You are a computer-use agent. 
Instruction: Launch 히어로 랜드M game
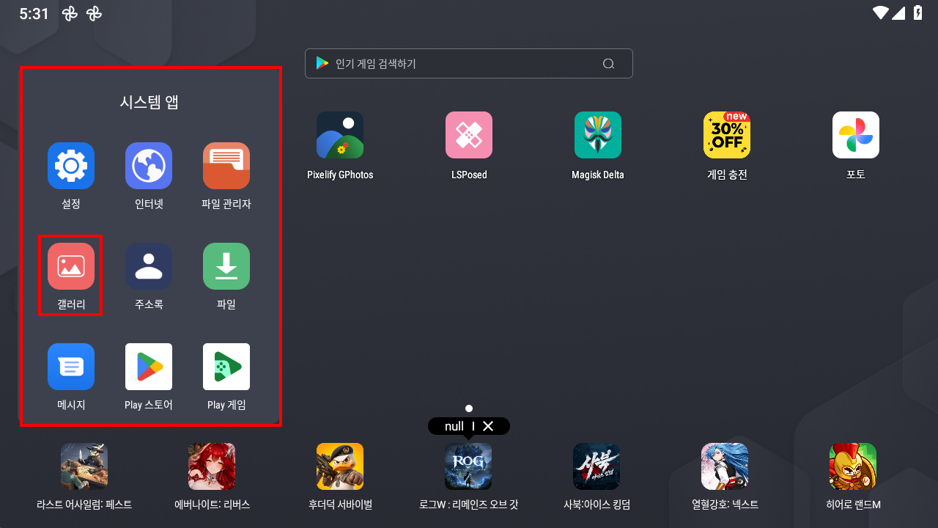(x=853, y=466)
